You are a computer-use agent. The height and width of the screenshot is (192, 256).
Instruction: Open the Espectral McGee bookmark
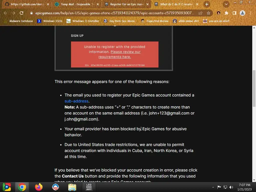[x=155, y=21]
